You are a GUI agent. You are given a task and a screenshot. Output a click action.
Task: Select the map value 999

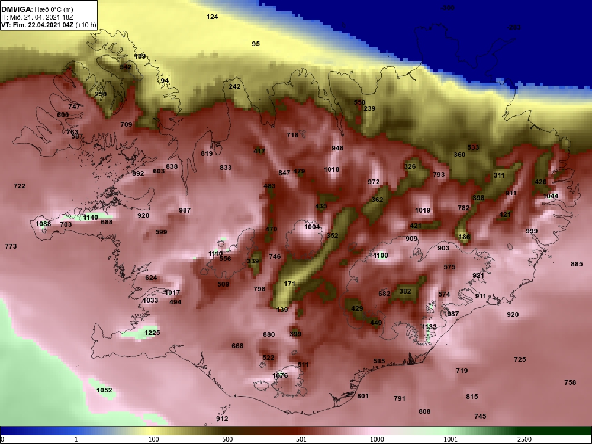coord(532,231)
